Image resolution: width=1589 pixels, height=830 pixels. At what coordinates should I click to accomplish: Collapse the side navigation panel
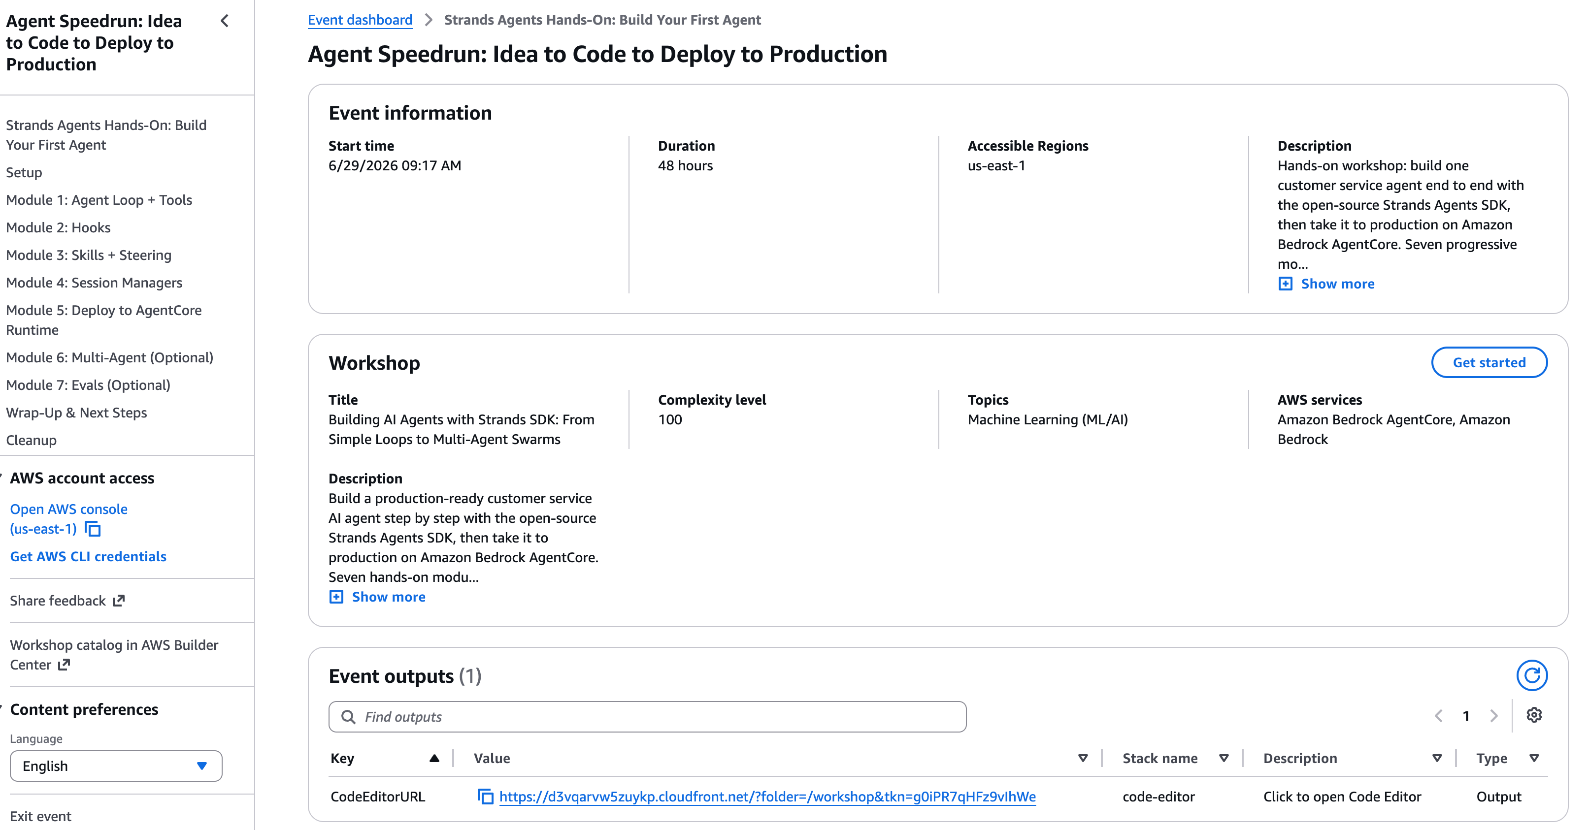[x=225, y=21]
